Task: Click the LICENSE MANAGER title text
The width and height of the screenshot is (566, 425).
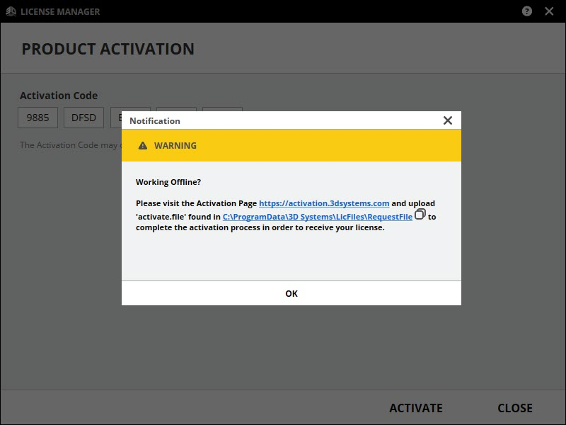Action: [x=60, y=11]
